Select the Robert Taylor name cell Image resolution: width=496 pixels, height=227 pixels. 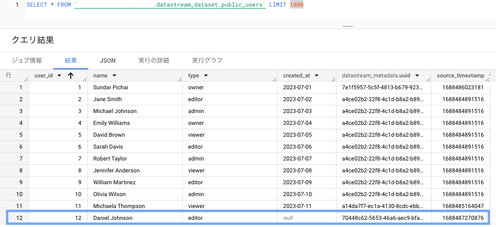pyautogui.click(x=135, y=159)
